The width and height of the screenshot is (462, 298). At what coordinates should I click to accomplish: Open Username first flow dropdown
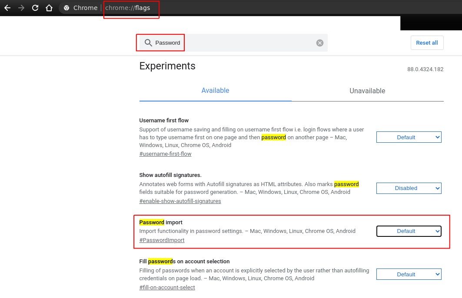[x=409, y=137]
